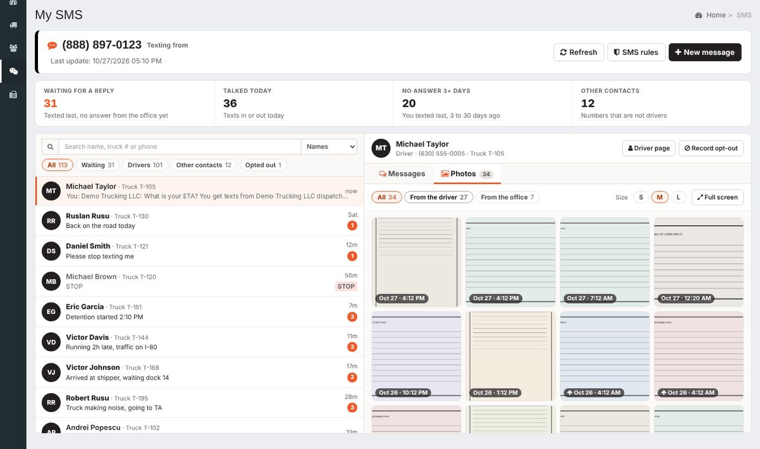The width and height of the screenshot is (760, 449).
Task: Select the SMS chat icon in sidebar
Action: 14,71
